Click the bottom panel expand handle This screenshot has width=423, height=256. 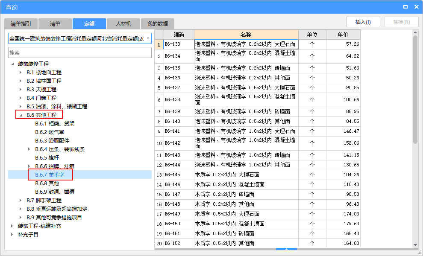[x=287, y=249]
